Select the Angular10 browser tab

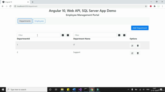[x=15, y=2]
